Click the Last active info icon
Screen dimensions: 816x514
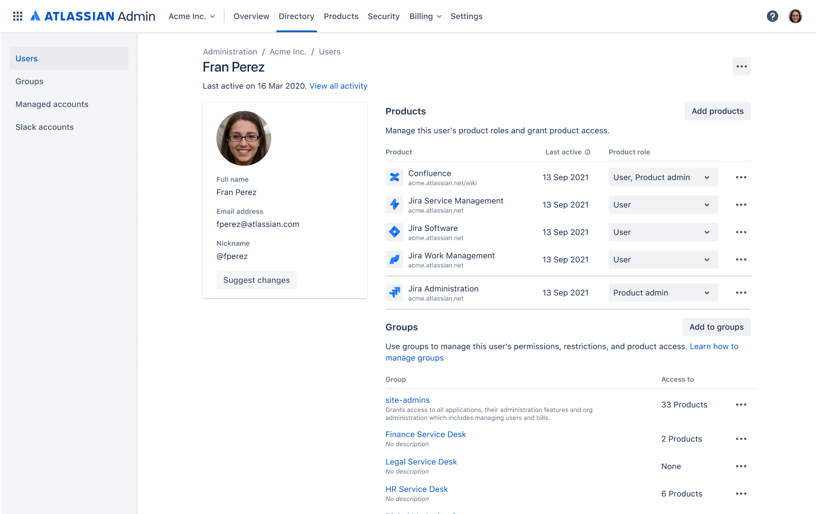tap(588, 152)
